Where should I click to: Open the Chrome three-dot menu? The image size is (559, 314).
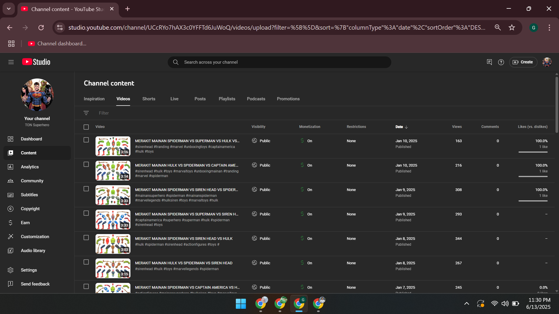click(x=549, y=28)
